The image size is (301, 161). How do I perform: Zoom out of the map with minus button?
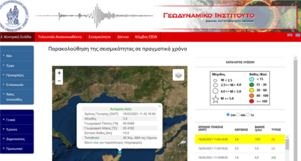(59, 81)
